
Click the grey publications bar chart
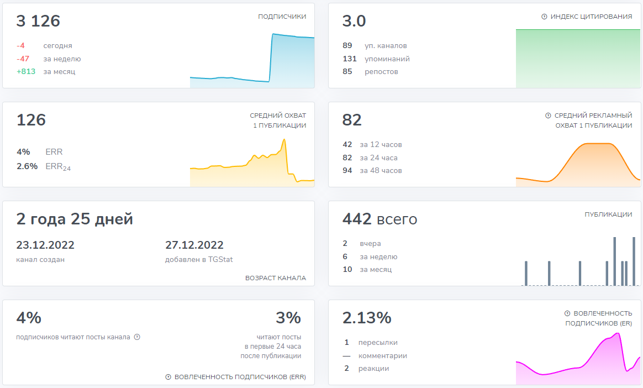pyautogui.click(x=578, y=263)
